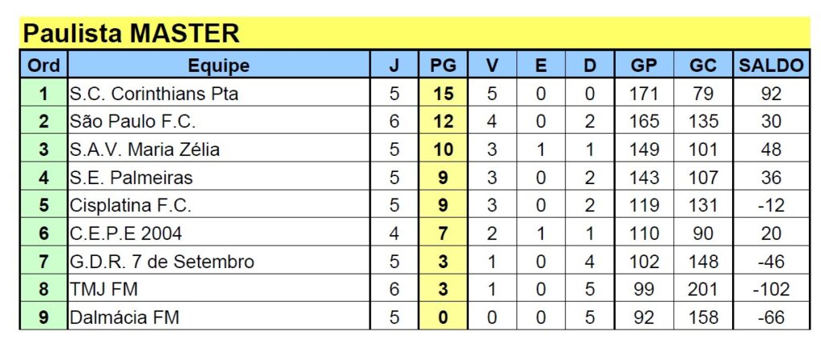Select the S.A.V. Maria Zélia row name
The image size is (821, 344).
[144, 150]
